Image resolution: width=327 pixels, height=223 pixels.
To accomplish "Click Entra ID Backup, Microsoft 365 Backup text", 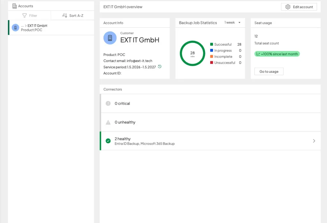I will click(x=145, y=144).
